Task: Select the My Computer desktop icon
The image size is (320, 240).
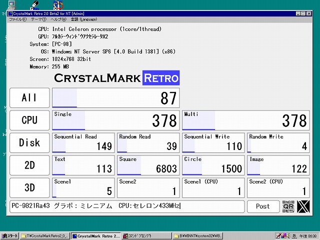Action: 11,5
